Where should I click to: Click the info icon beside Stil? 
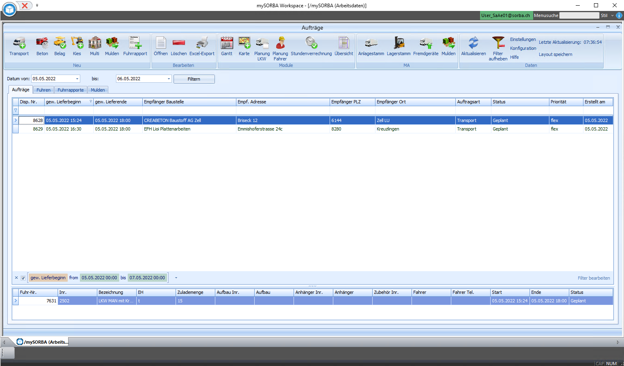point(619,15)
